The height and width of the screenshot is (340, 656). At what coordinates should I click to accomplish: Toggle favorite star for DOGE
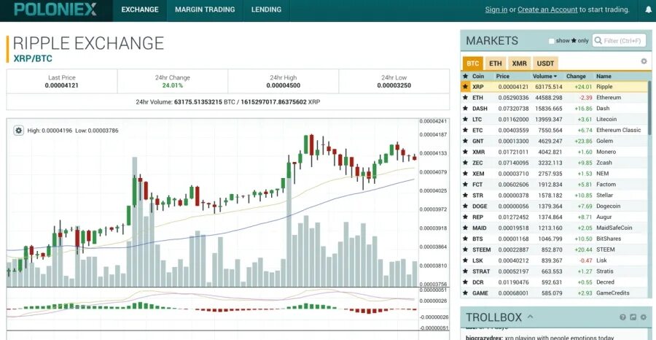[465, 206]
